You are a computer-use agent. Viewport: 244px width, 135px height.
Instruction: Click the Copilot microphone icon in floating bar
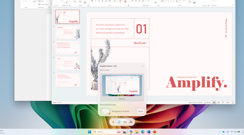119,122
